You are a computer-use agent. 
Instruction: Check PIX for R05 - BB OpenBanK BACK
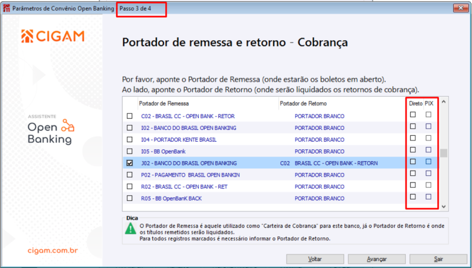coord(428,197)
